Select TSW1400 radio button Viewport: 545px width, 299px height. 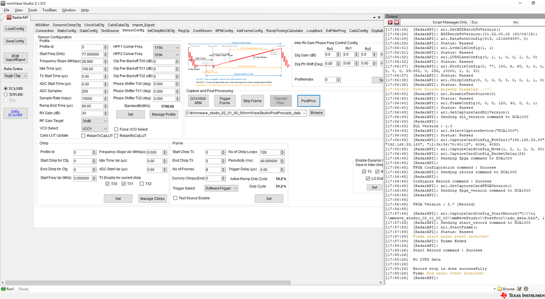click(x=6, y=95)
